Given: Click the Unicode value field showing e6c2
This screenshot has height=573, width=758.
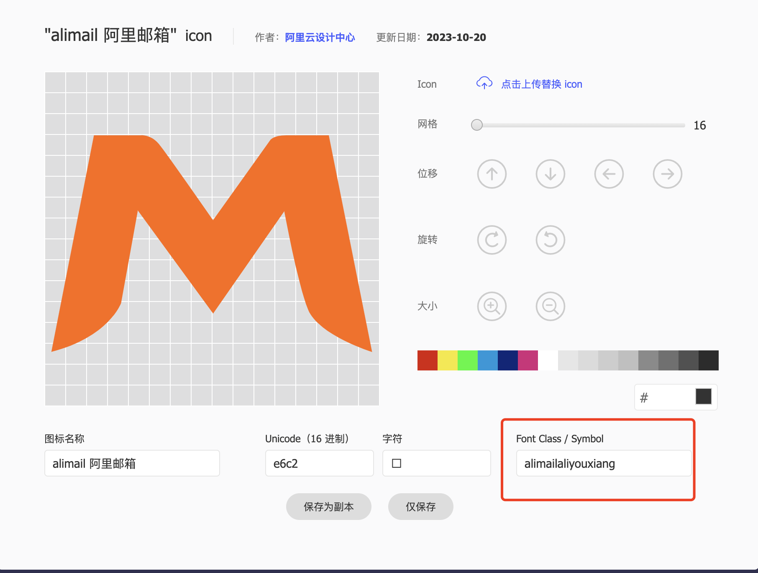Looking at the screenshot, I should (x=319, y=463).
